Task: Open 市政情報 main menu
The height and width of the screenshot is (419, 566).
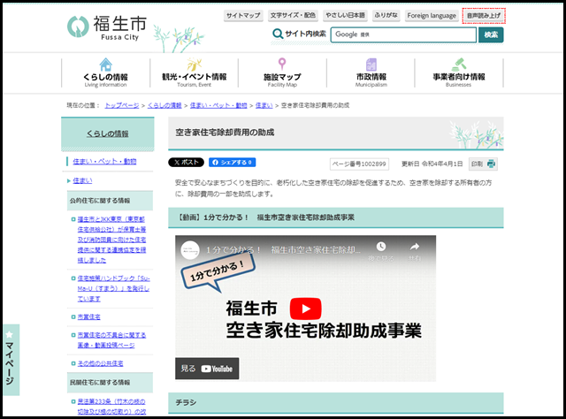Action: click(x=371, y=72)
